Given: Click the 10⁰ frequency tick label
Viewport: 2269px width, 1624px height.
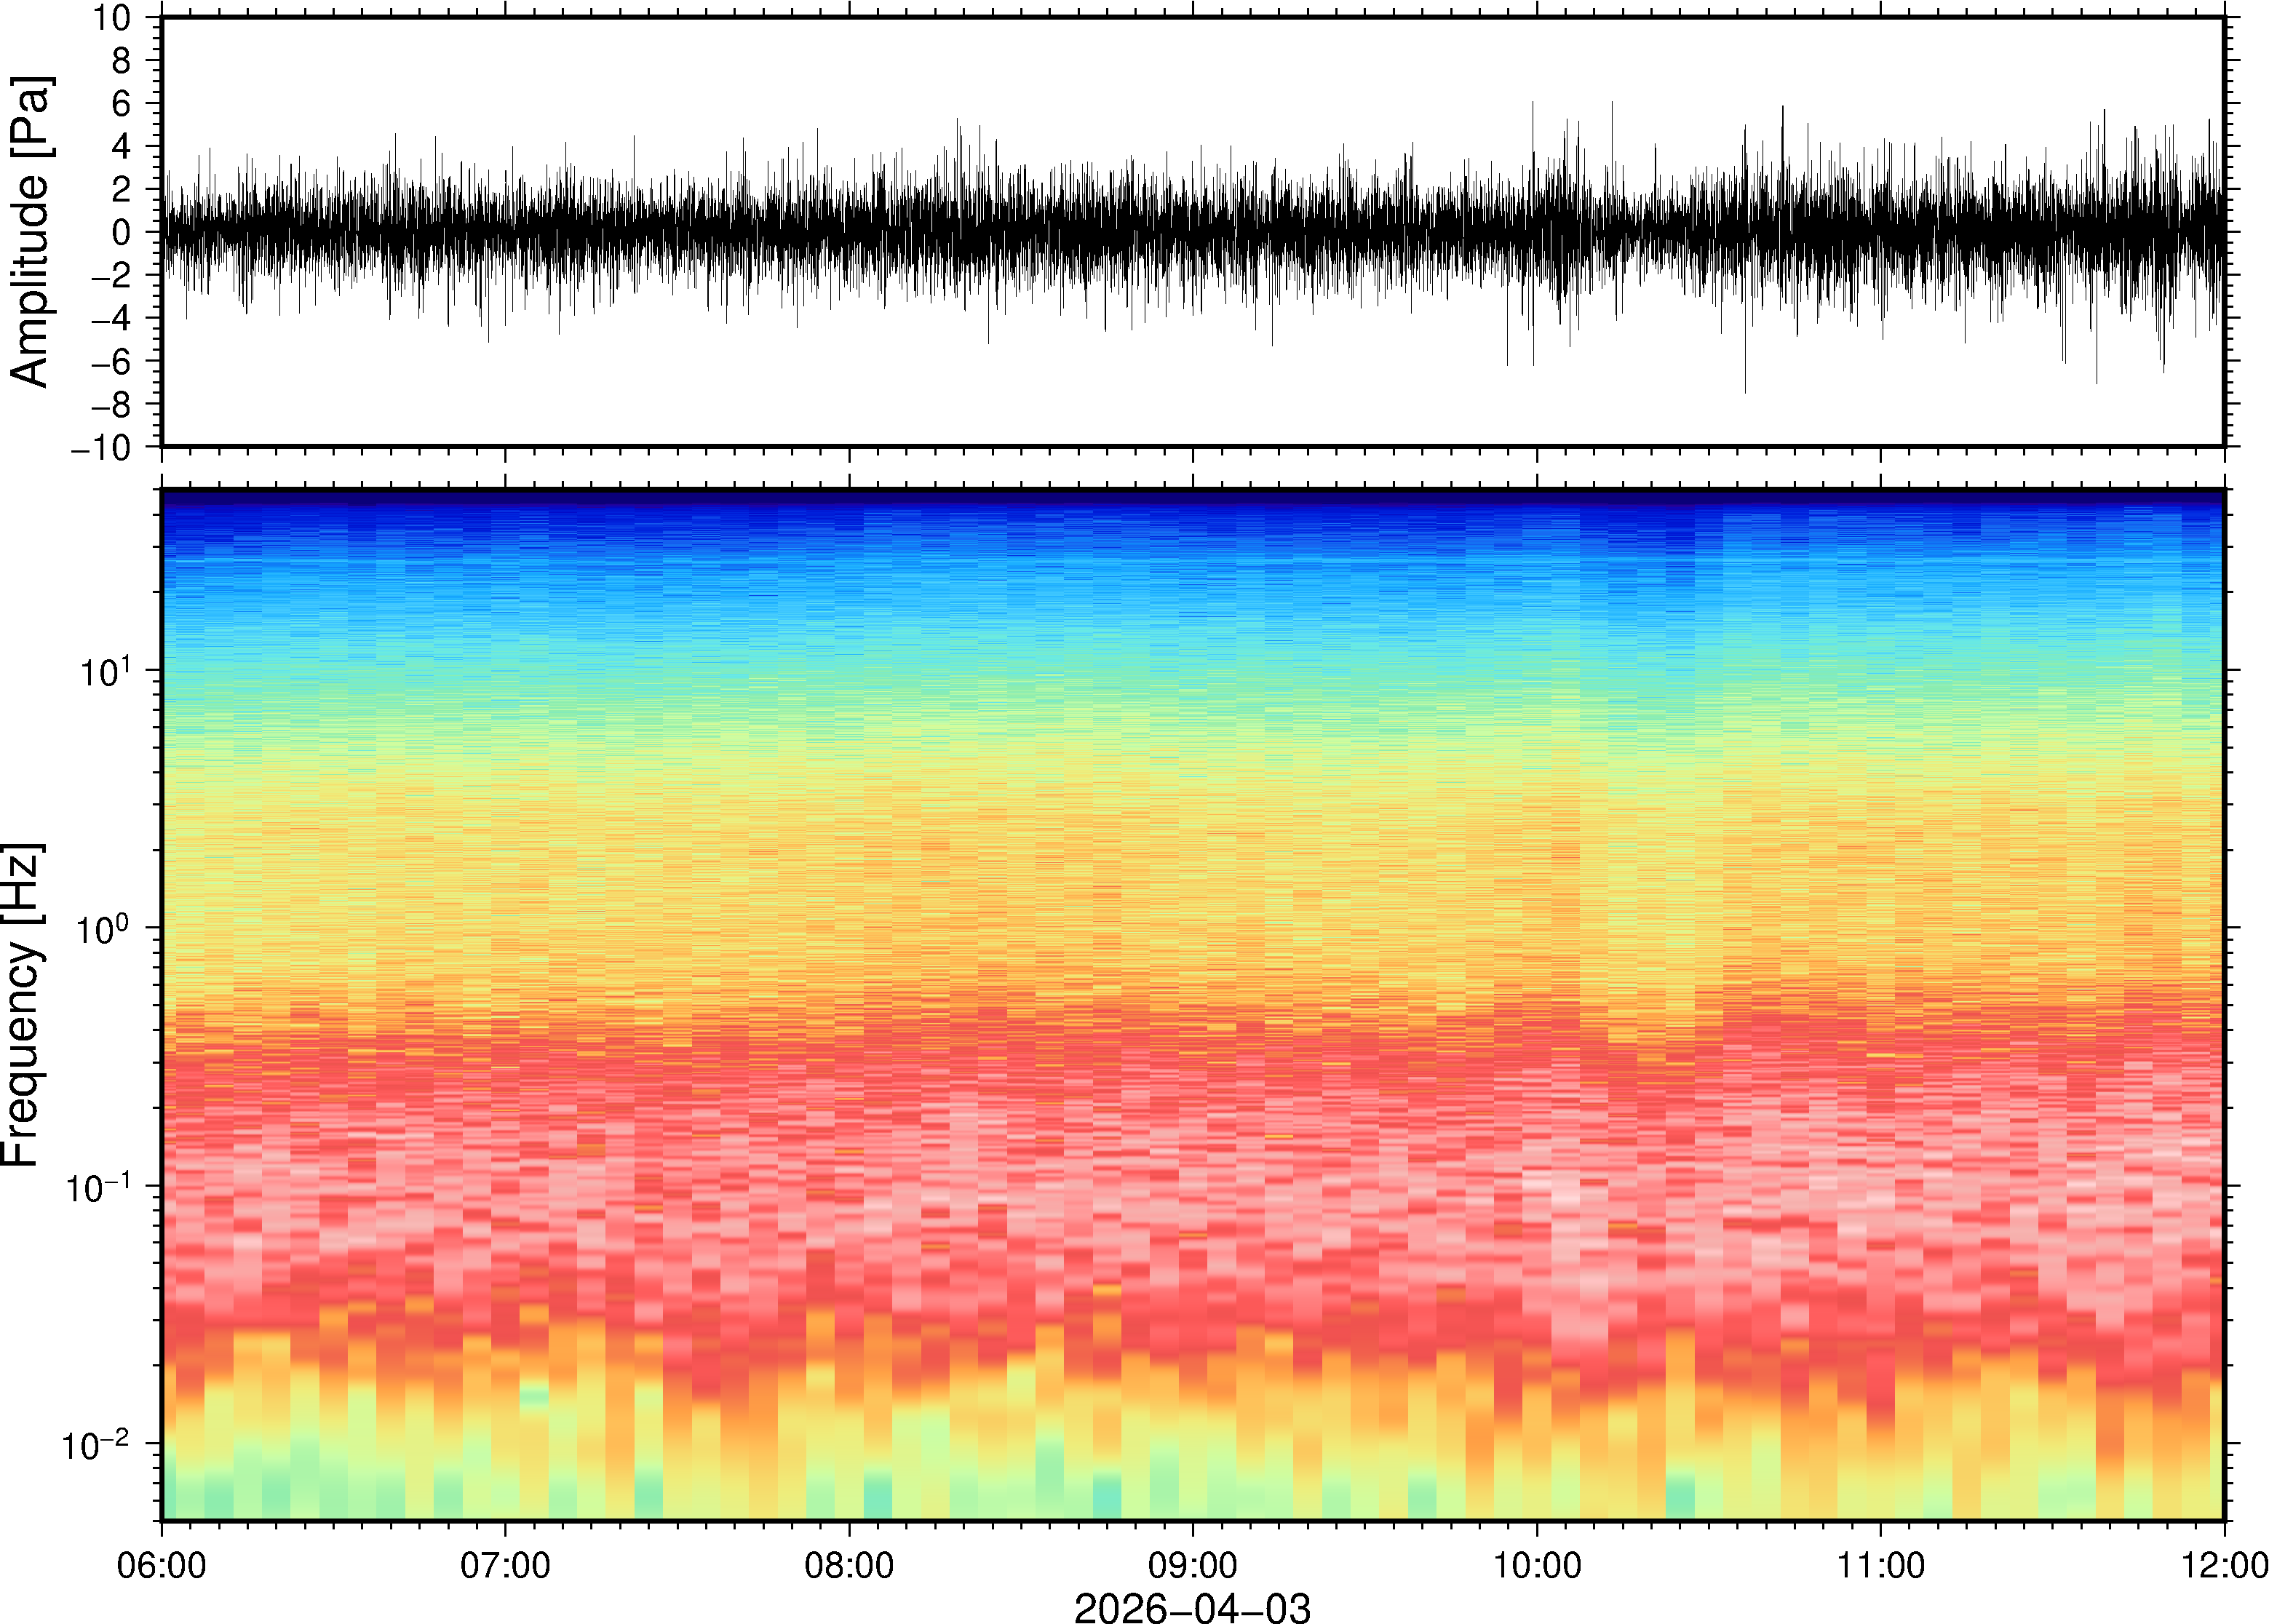Looking at the screenshot, I should pos(104,929).
